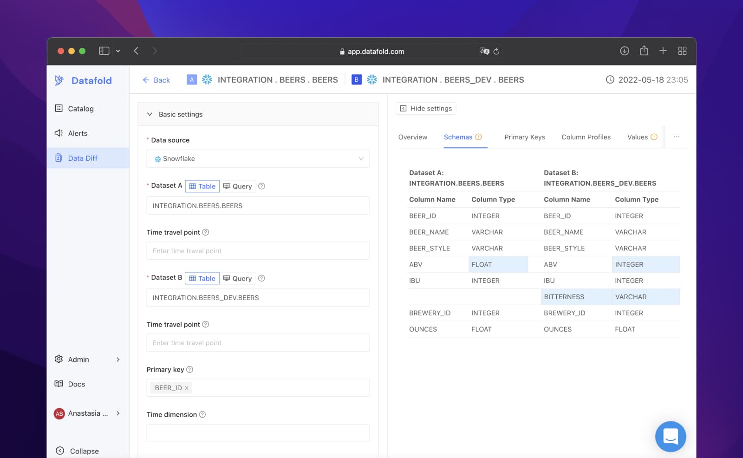Click the Schemas warning icon
This screenshot has width=743, height=458.
click(x=478, y=137)
